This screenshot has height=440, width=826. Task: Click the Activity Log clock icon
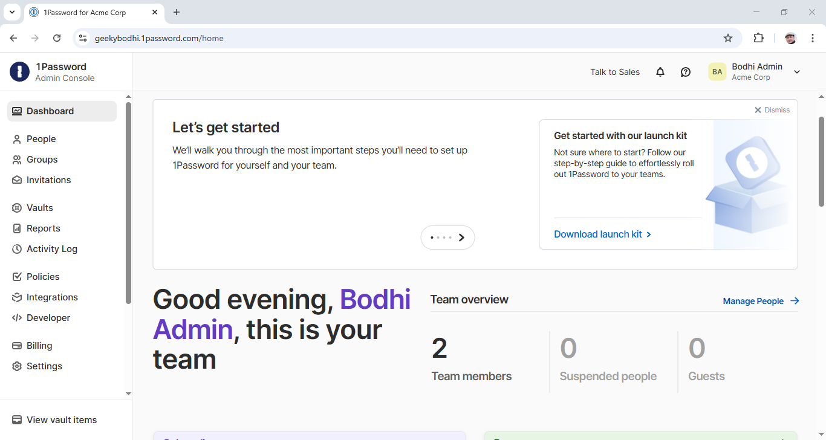tap(17, 249)
